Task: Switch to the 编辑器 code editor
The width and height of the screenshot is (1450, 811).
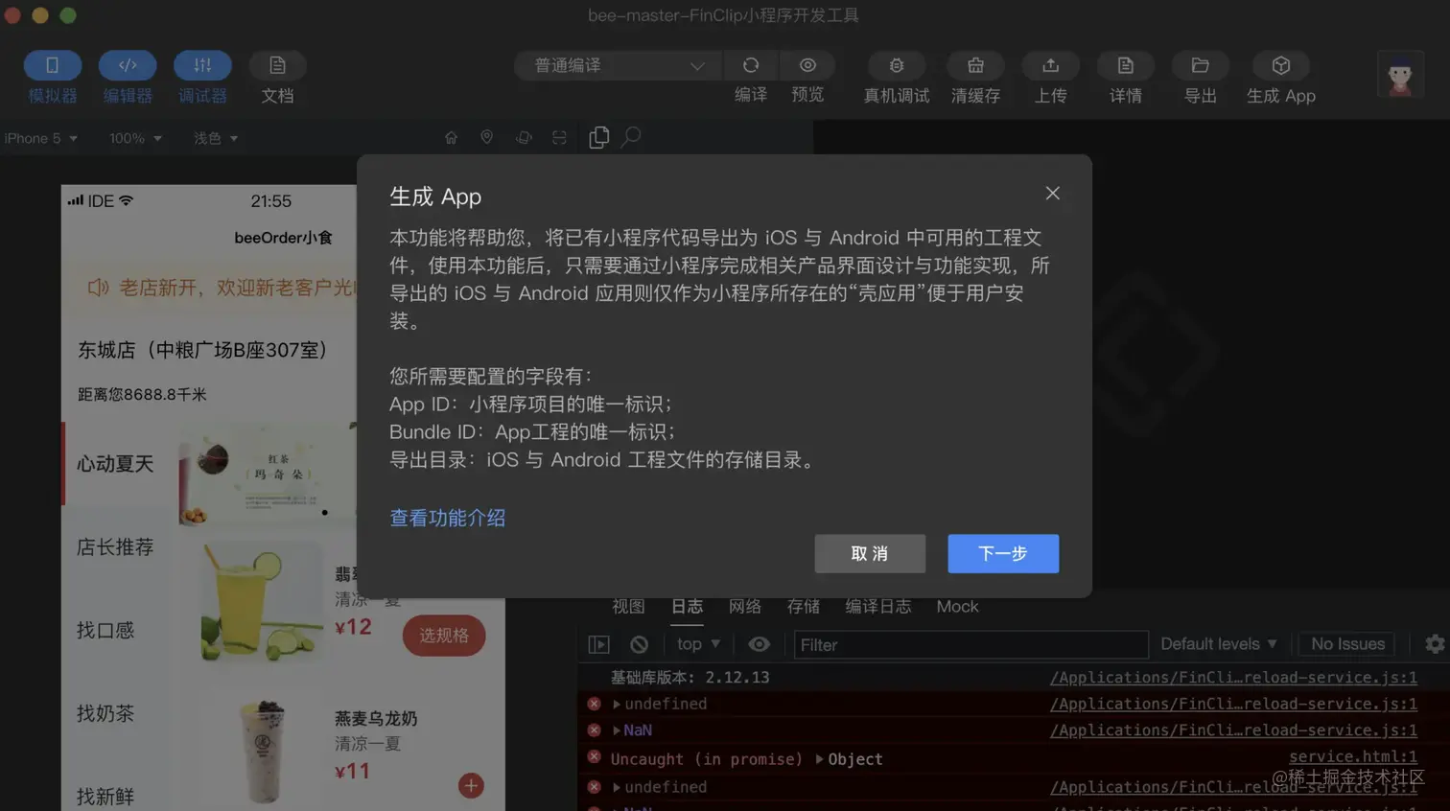Action: point(128,77)
